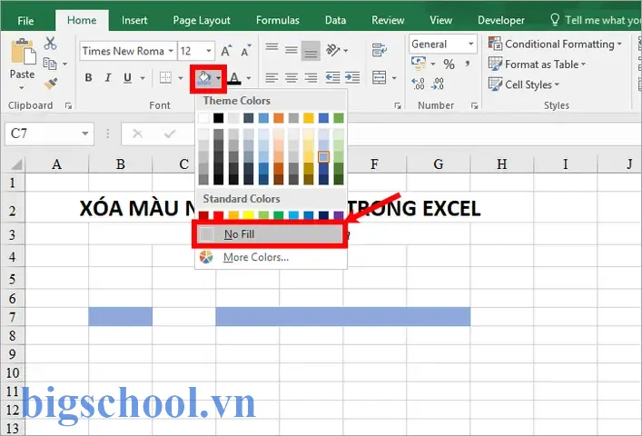Viewport: 642px width, 436px height.
Task: Open the Paste options arrow
Action: [22, 88]
